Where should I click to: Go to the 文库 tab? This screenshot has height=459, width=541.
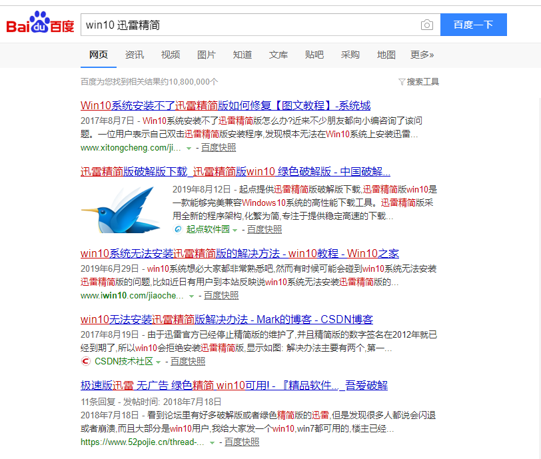[278, 55]
